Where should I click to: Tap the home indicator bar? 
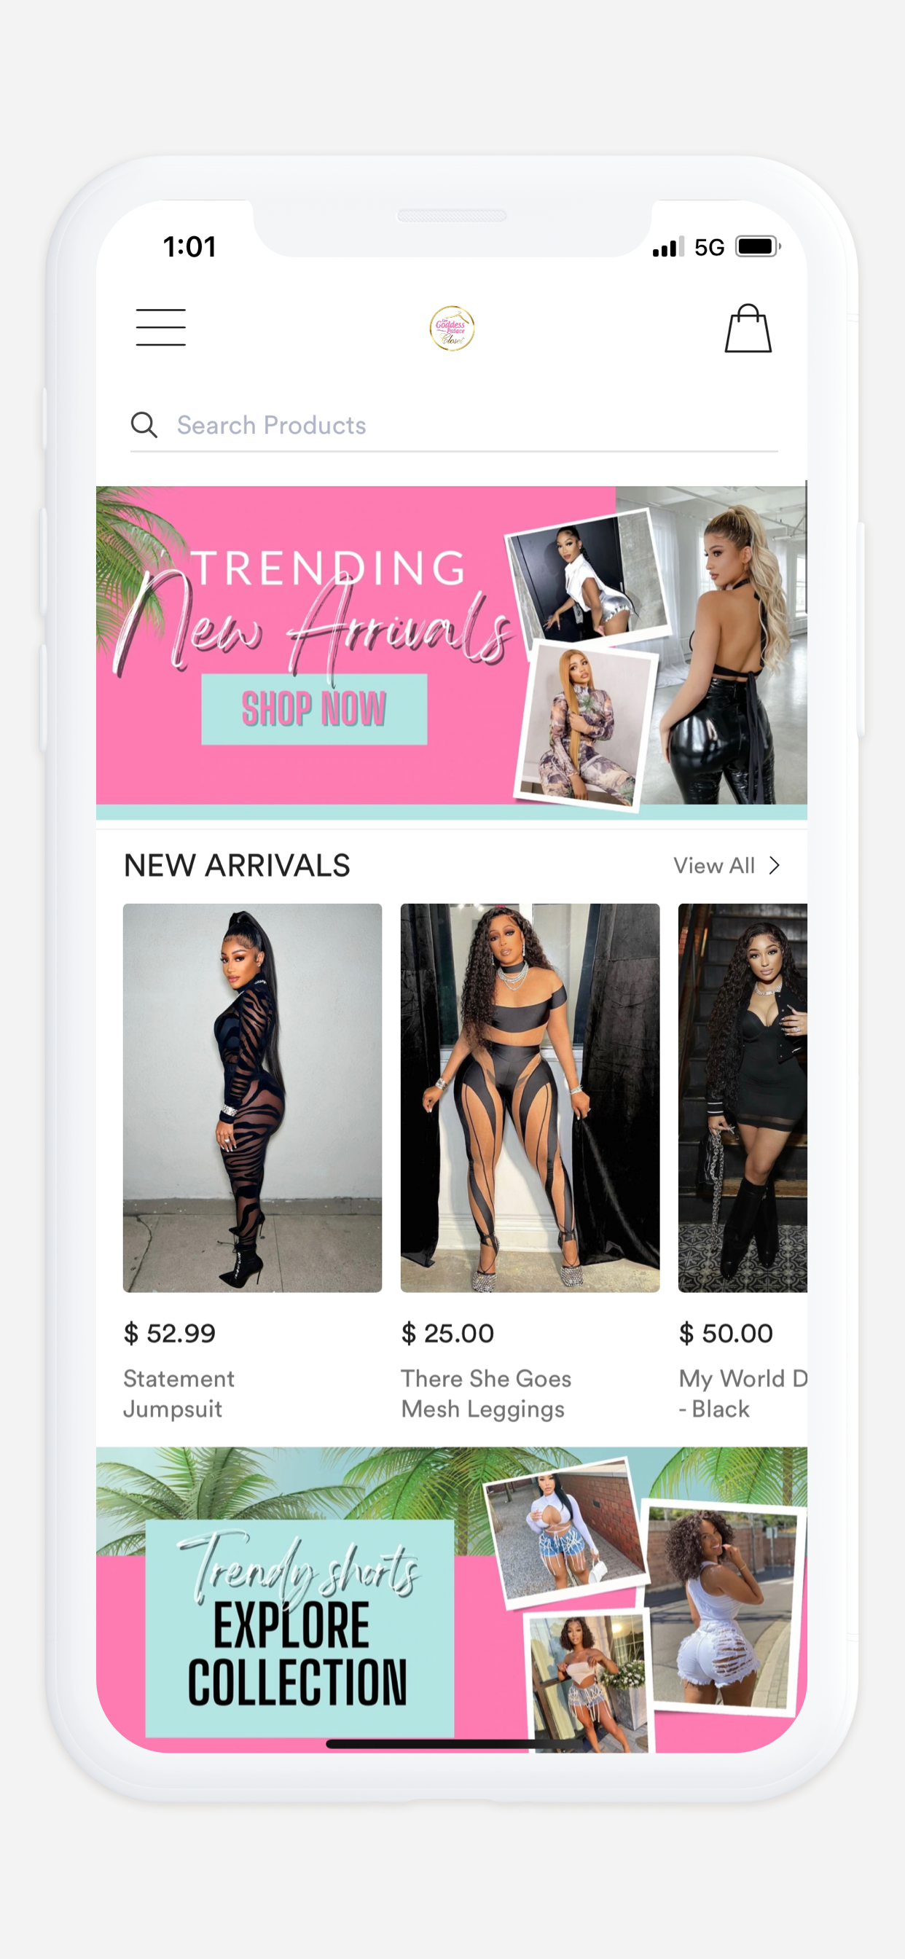452,1744
